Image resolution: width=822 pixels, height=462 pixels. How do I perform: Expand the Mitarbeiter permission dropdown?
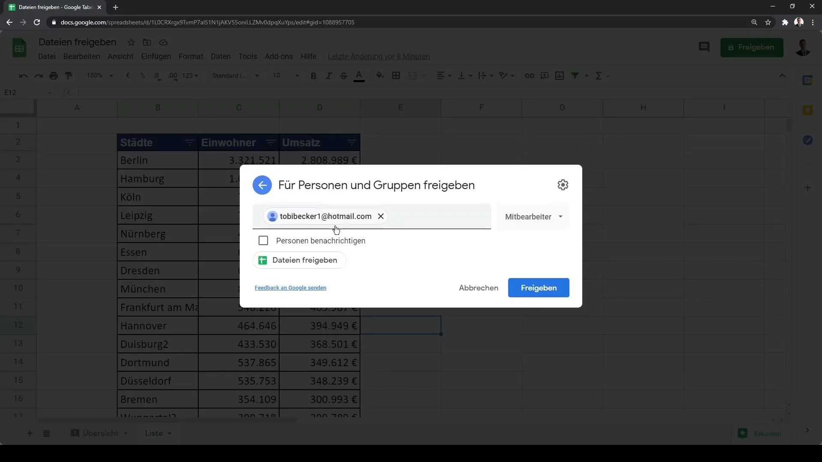pos(533,216)
